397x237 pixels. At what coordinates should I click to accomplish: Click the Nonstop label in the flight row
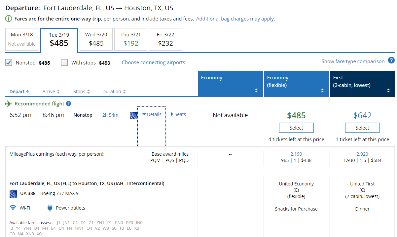point(83,115)
